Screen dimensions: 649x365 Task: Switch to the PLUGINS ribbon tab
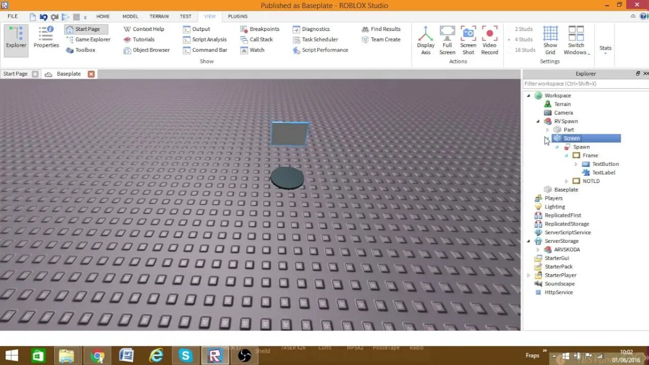238,16
